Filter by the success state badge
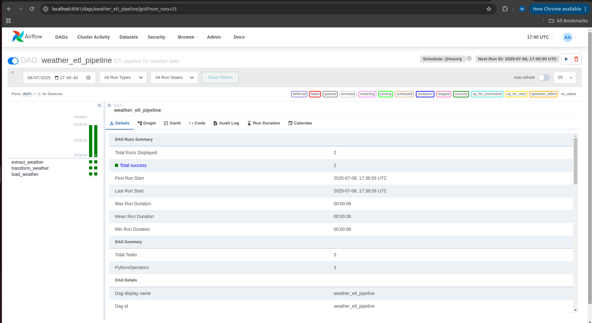 coord(461,94)
